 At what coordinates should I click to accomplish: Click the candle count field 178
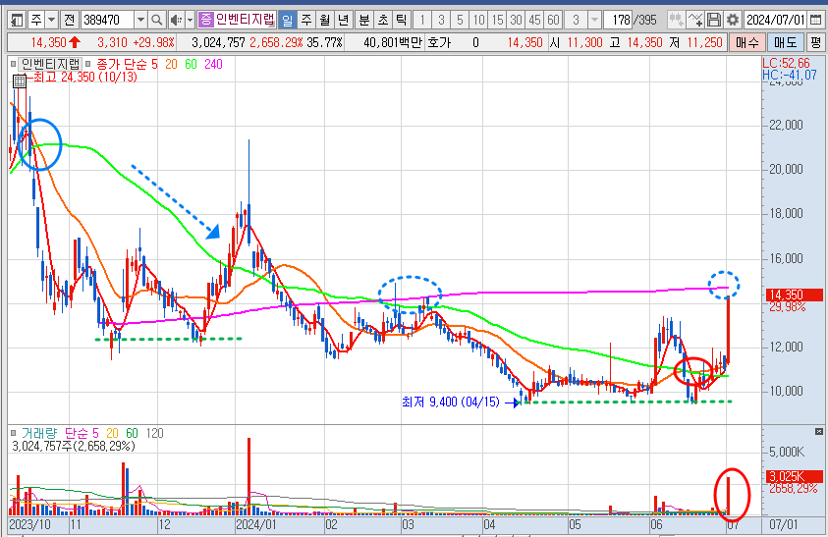coord(618,20)
